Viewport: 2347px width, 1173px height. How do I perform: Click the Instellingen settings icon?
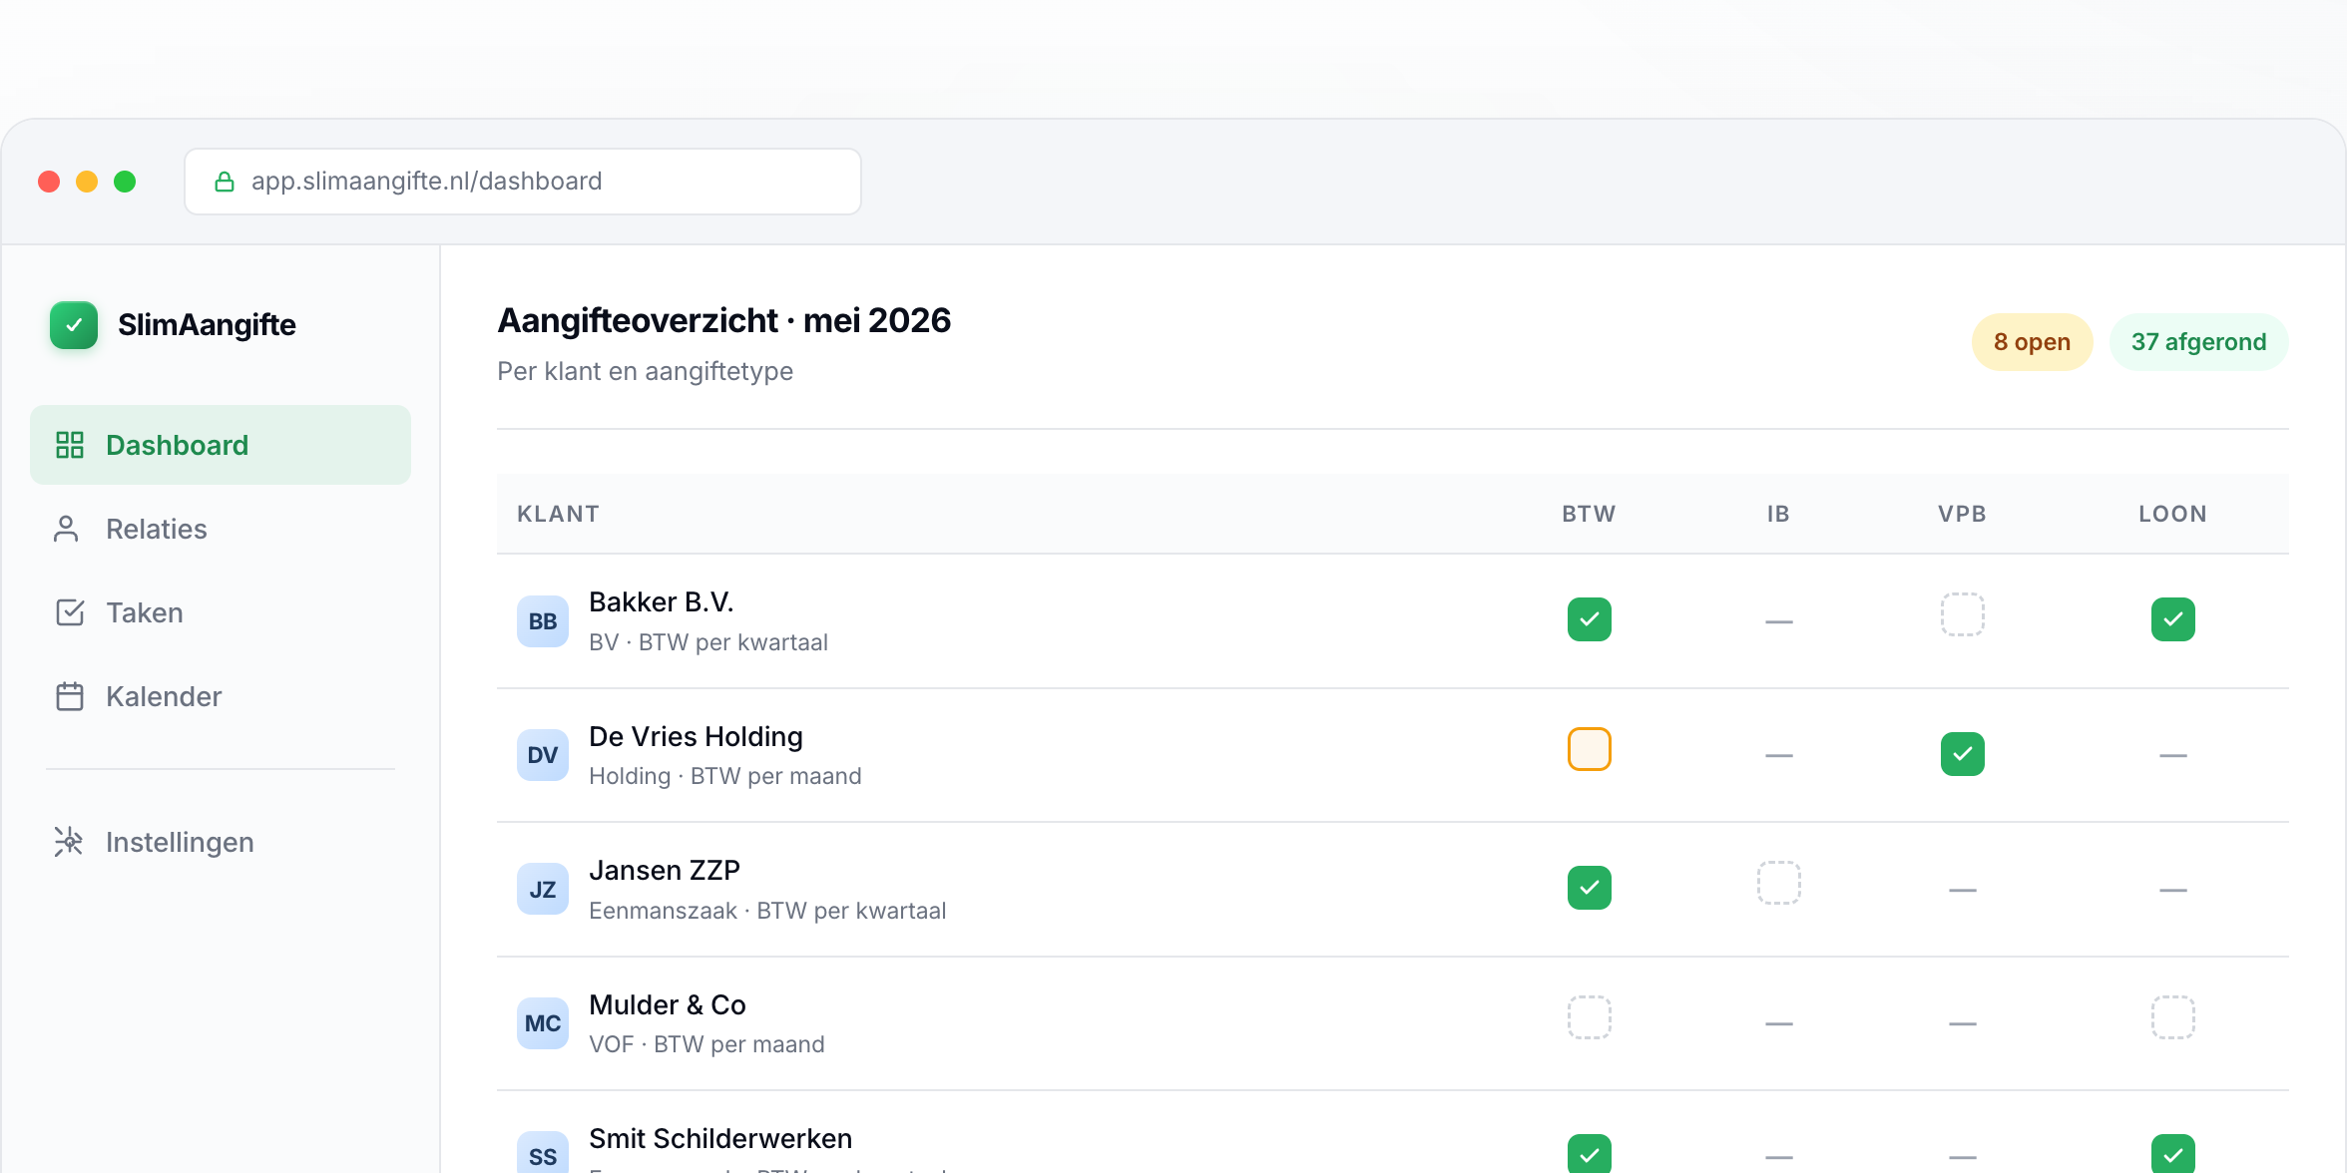[x=68, y=842]
